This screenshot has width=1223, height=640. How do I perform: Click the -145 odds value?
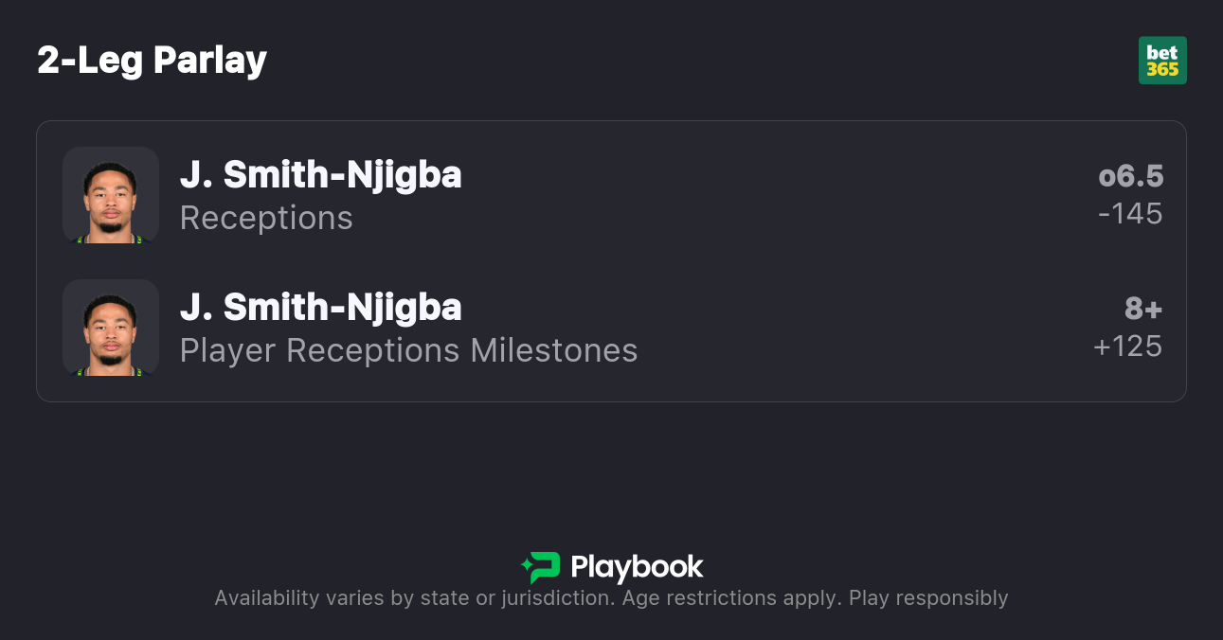click(1130, 214)
